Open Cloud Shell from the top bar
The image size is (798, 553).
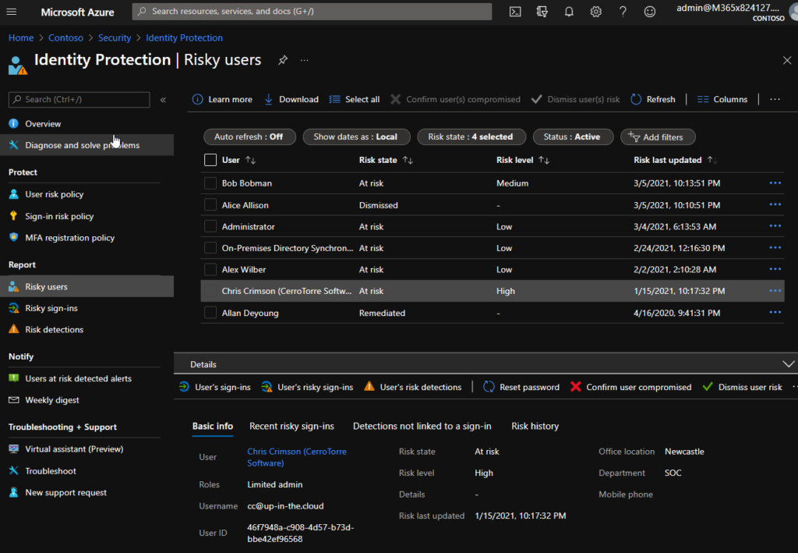[x=515, y=12]
